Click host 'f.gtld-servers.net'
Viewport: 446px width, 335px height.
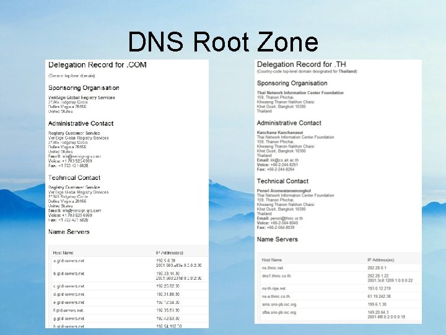[69, 310]
